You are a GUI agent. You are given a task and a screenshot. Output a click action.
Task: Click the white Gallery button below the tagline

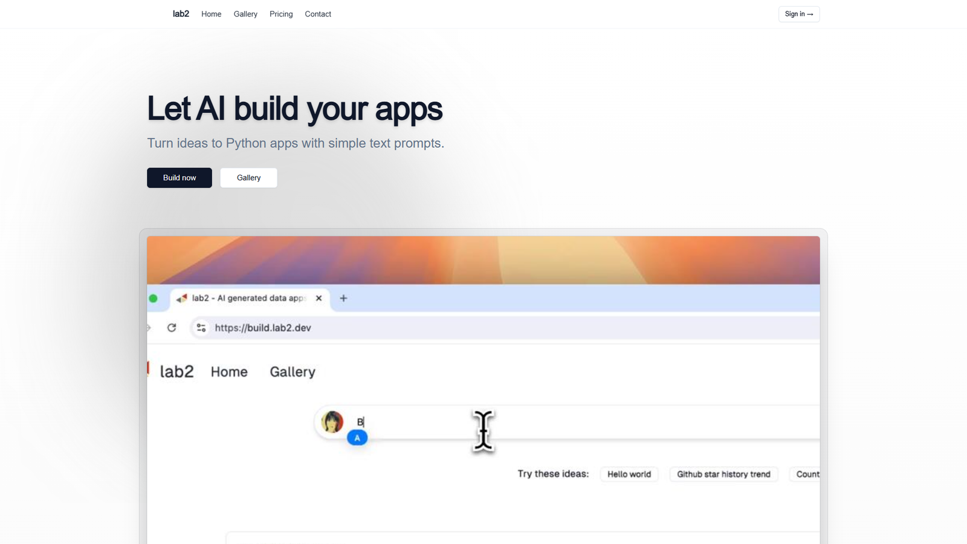[x=248, y=178]
